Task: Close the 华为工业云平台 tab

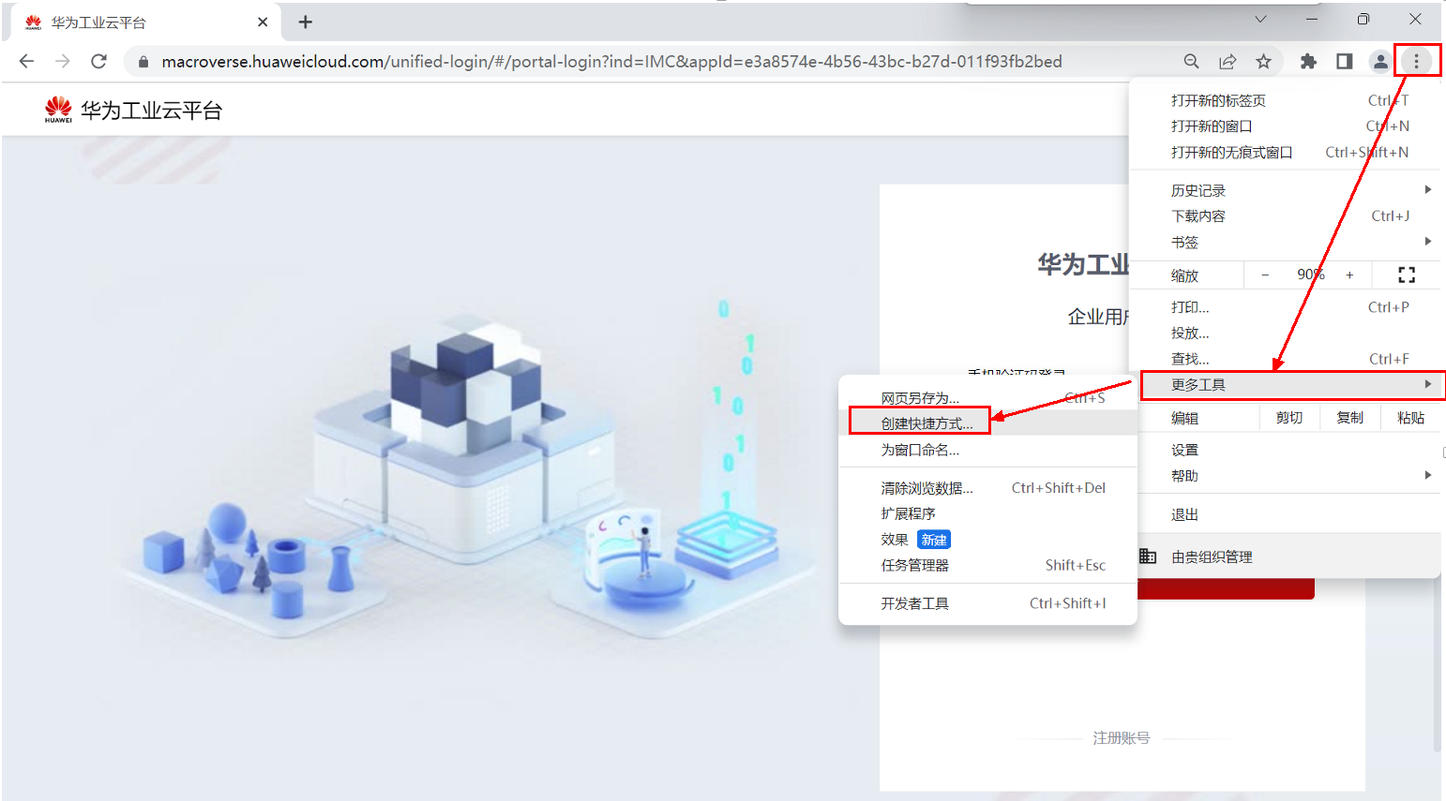Action: (x=263, y=22)
